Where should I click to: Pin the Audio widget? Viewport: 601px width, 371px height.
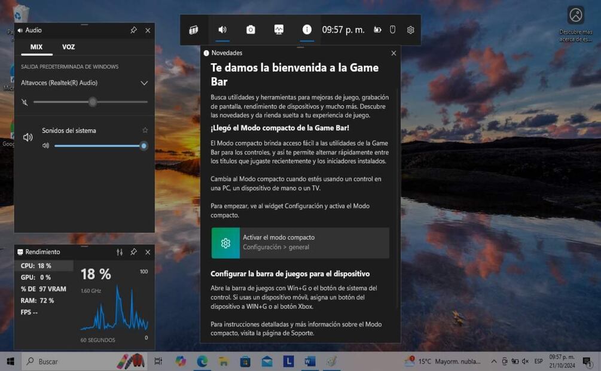[133, 31]
